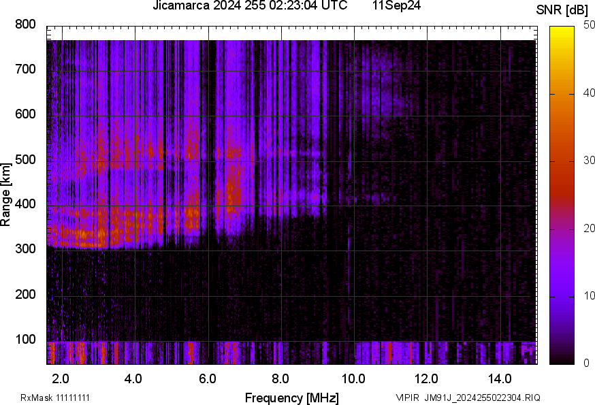This screenshot has height=405, width=595.
Task: Click the 0 tick label on the colorbar
Action: [587, 363]
